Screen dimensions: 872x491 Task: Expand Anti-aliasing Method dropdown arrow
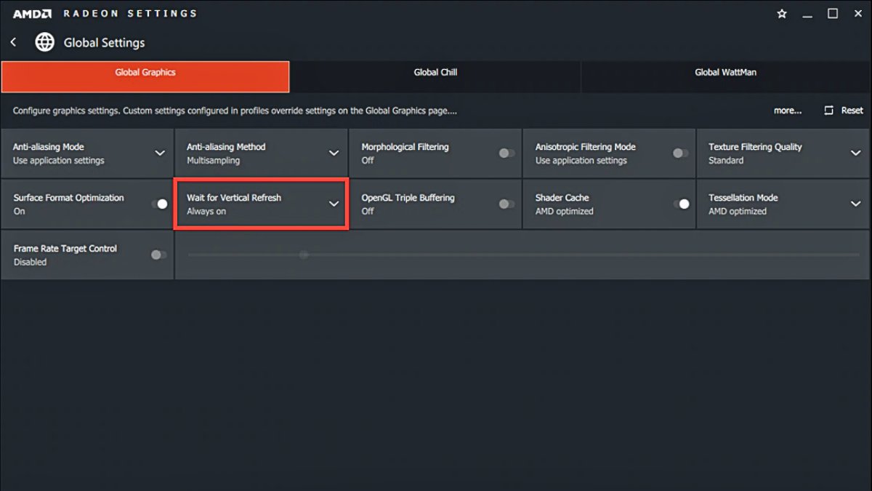[x=334, y=153]
